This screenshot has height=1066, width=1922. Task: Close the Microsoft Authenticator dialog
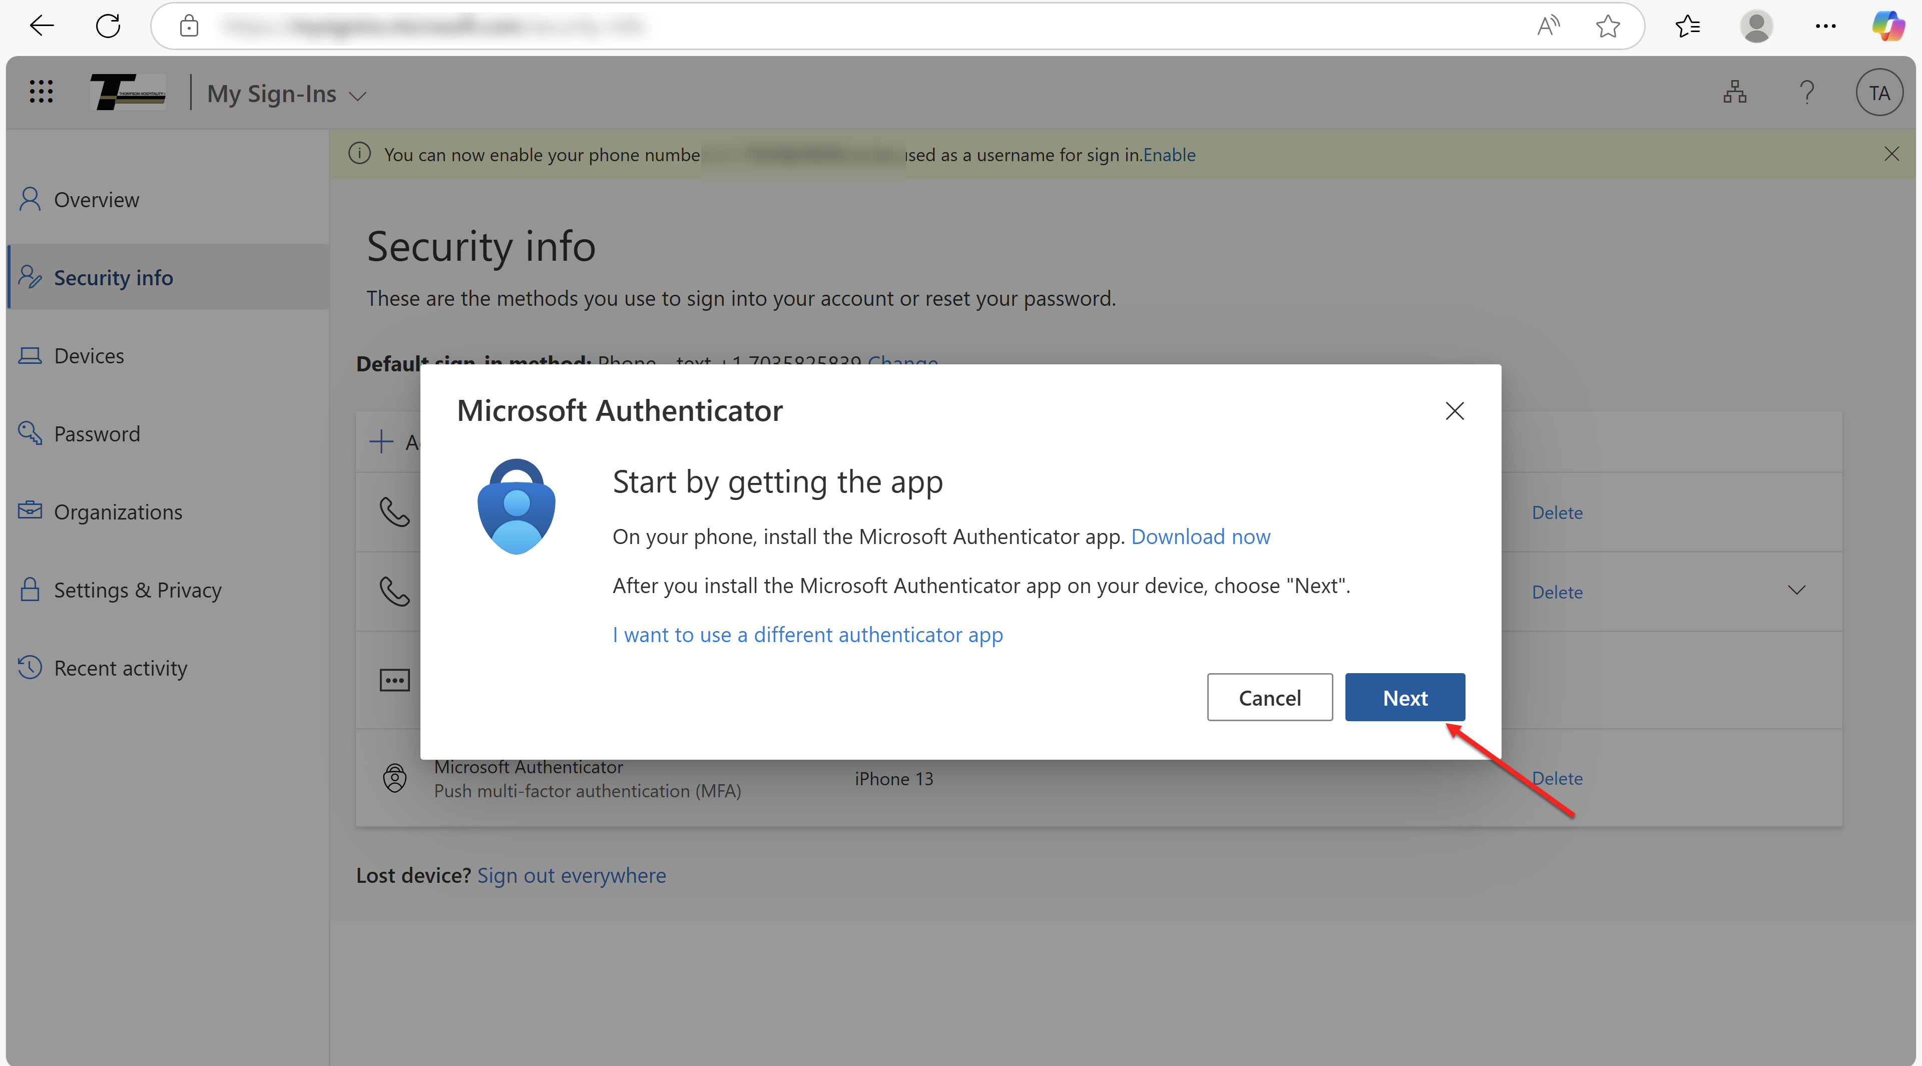pyautogui.click(x=1454, y=410)
